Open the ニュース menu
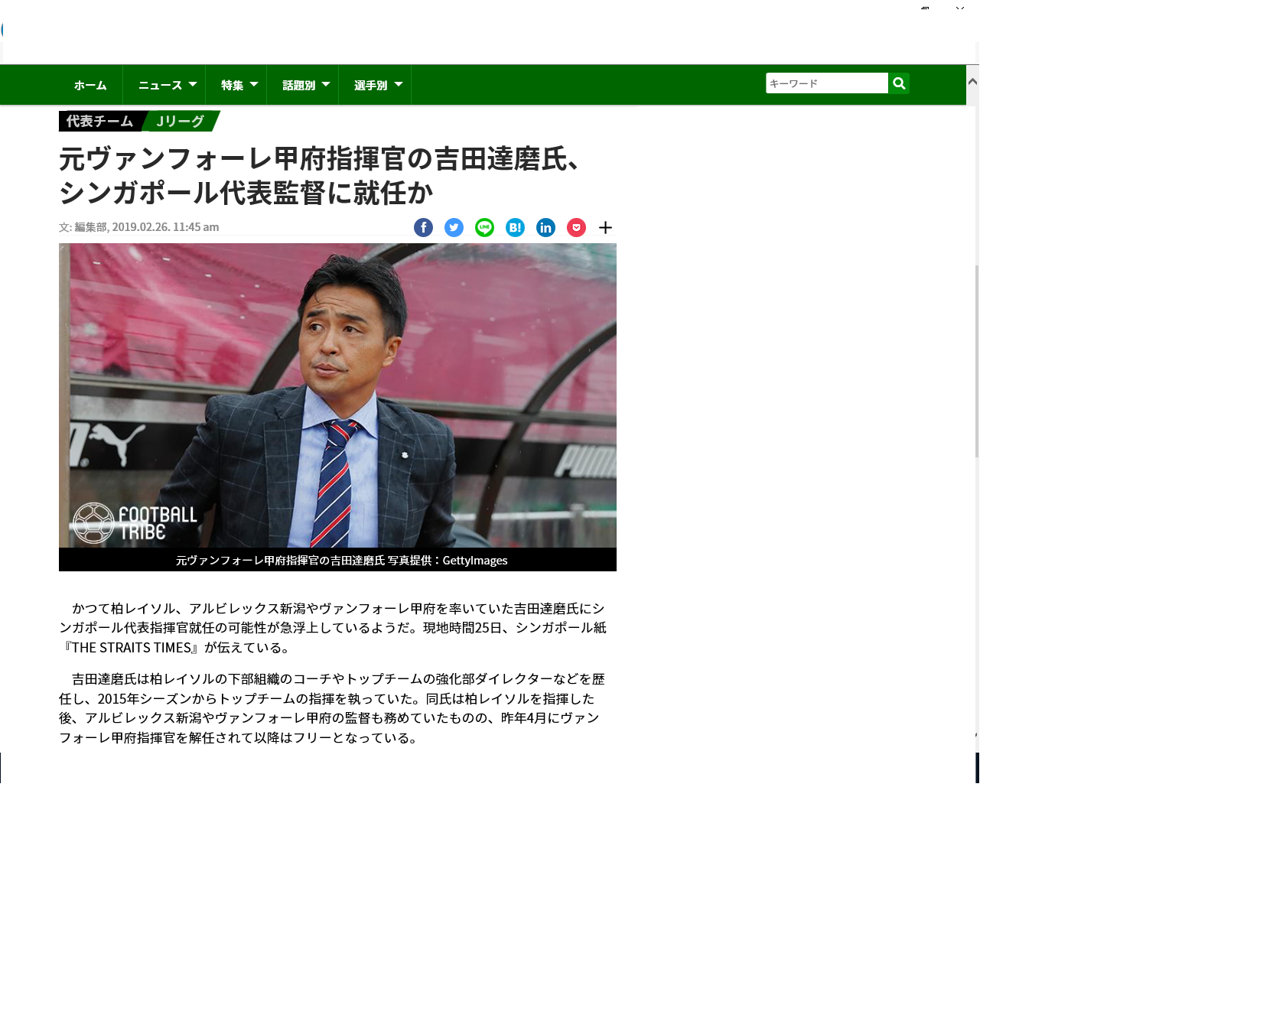This screenshot has width=1273, height=1018. click(x=161, y=85)
